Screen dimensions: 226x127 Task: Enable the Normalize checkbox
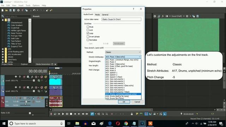(88, 40)
